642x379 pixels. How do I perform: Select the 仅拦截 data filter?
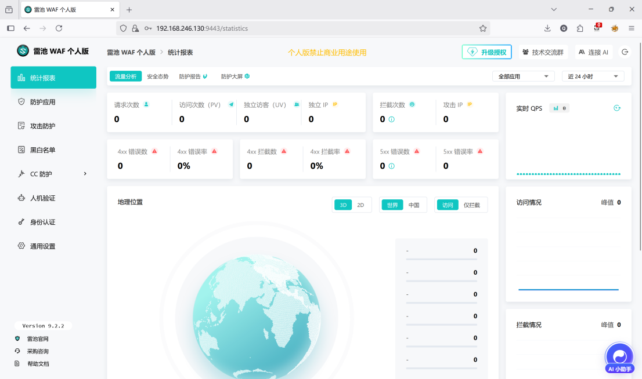pos(472,205)
